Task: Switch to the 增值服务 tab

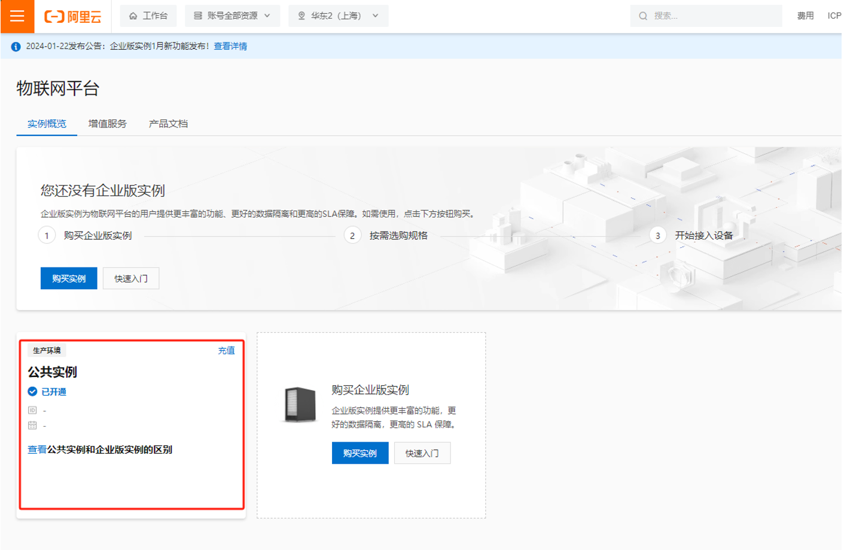Action: point(108,124)
